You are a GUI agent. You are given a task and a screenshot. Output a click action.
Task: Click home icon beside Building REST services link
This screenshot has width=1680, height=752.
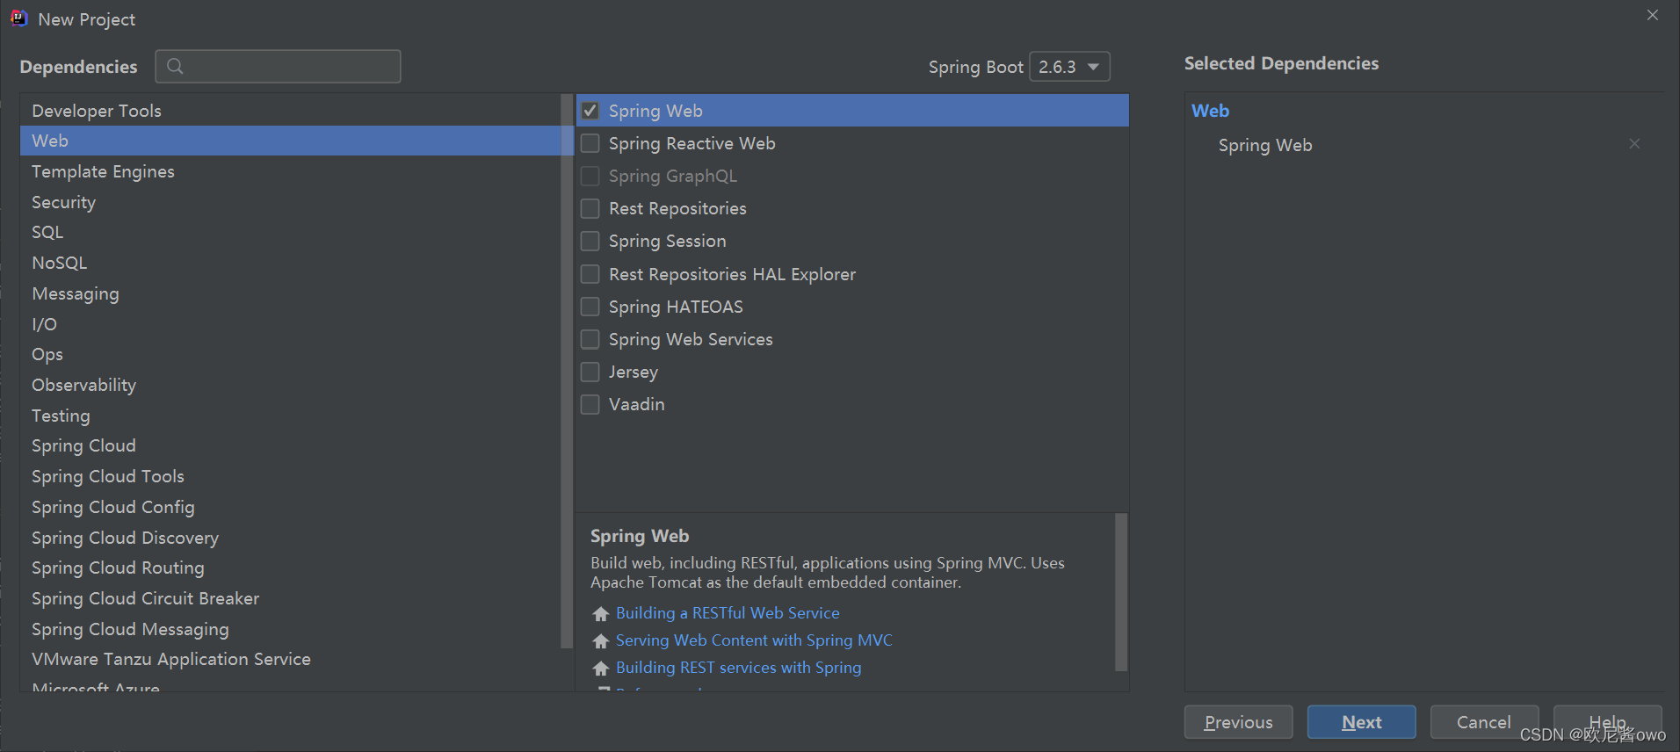pyautogui.click(x=601, y=669)
